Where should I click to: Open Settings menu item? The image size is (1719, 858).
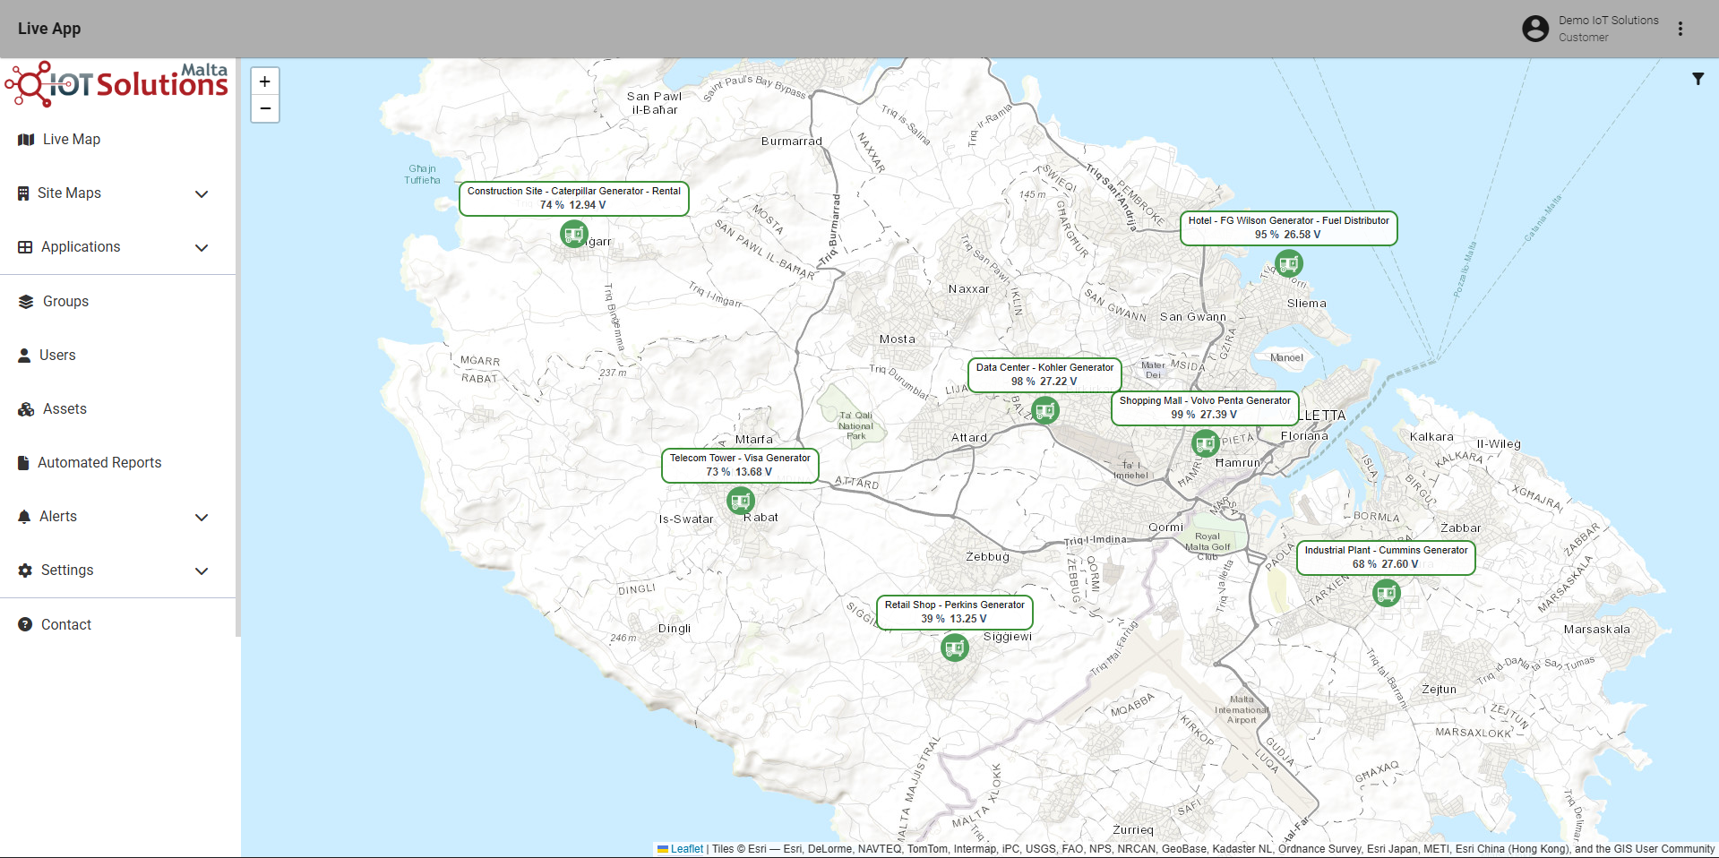click(67, 571)
